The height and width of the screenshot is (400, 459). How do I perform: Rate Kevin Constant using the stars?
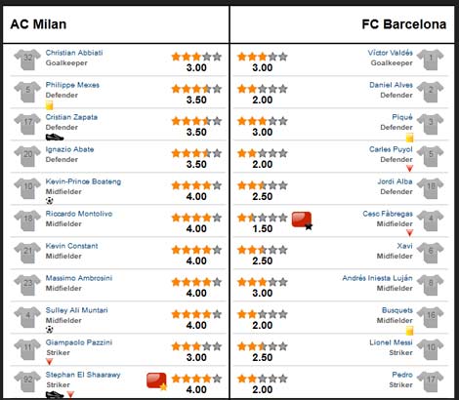(x=196, y=250)
